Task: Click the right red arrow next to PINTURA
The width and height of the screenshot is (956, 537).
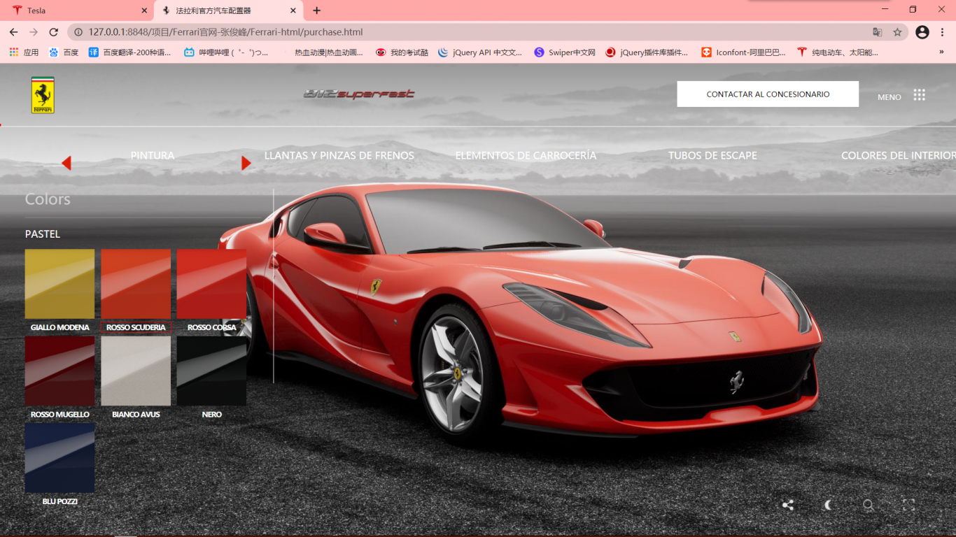Action: pyautogui.click(x=246, y=163)
